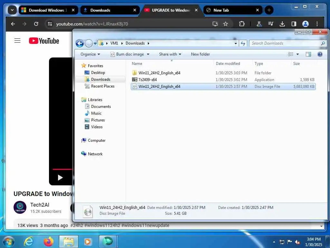
Task: Select the Win11_24H2_English_x64 Disc Image File
Action: point(223,86)
